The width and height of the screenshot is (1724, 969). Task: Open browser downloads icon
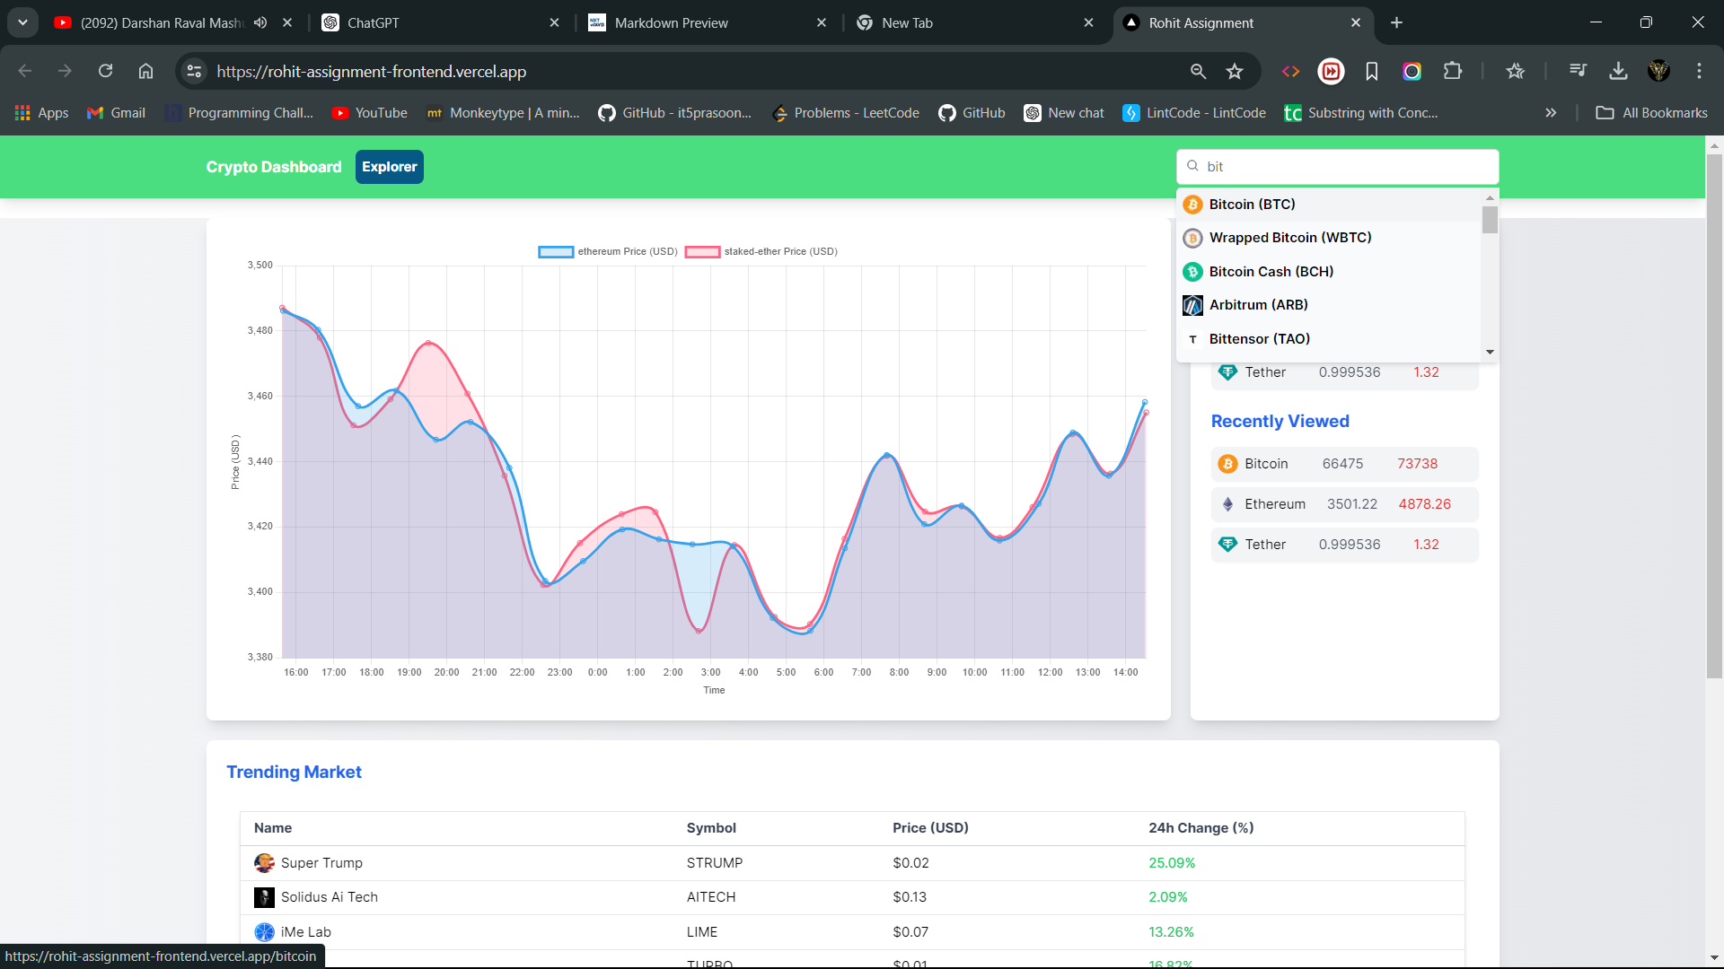(1618, 72)
